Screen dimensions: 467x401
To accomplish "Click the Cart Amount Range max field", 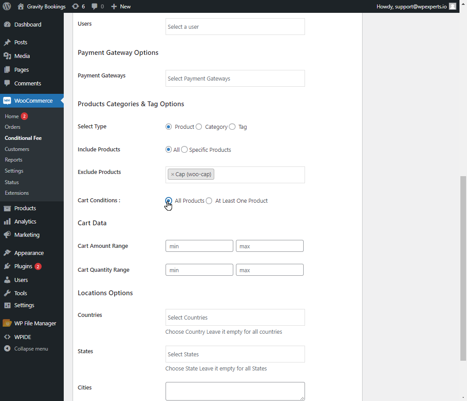I will pos(270,246).
